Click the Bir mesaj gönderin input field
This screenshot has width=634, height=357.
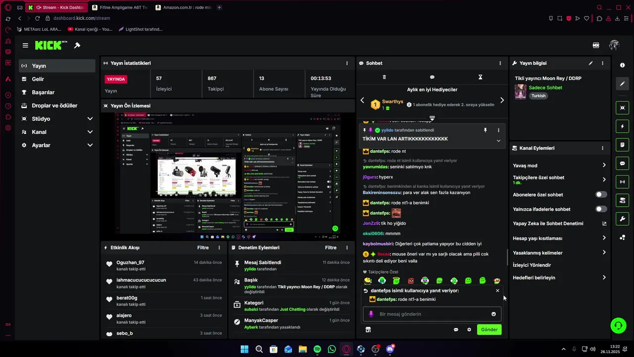(432, 314)
